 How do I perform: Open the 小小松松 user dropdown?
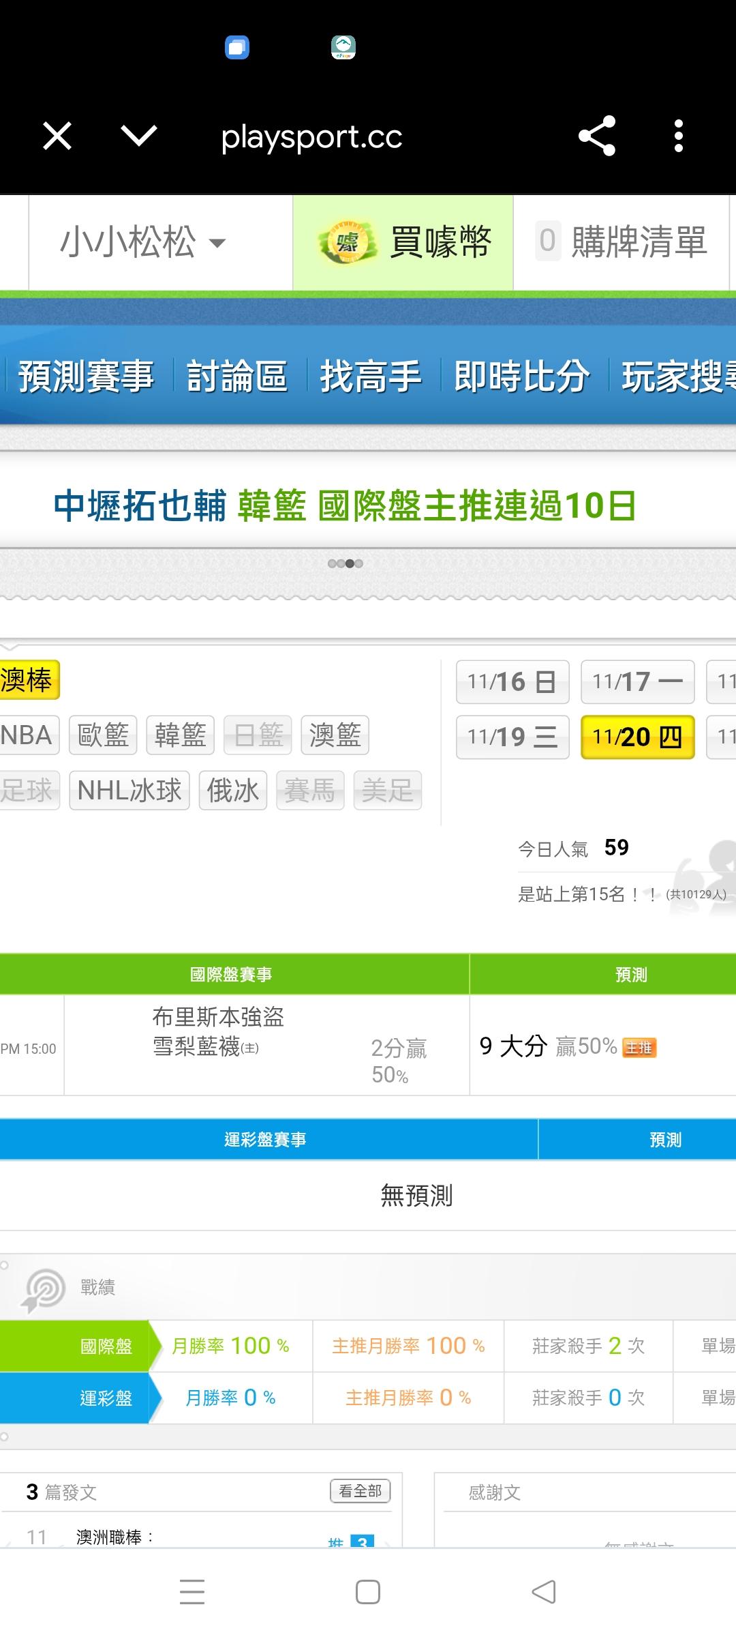click(143, 243)
